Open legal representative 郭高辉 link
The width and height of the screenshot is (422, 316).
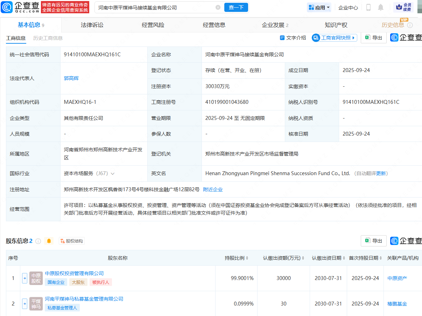[x=71, y=78]
